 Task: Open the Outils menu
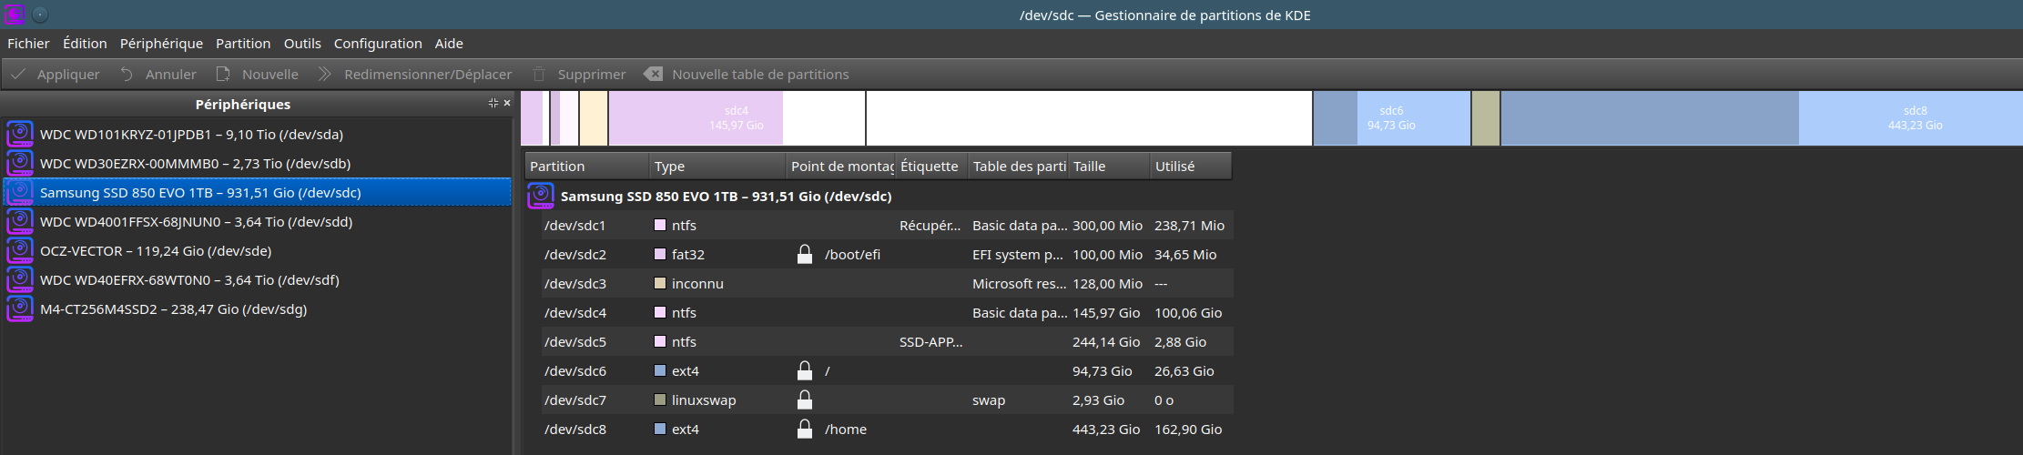coord(302,43)
